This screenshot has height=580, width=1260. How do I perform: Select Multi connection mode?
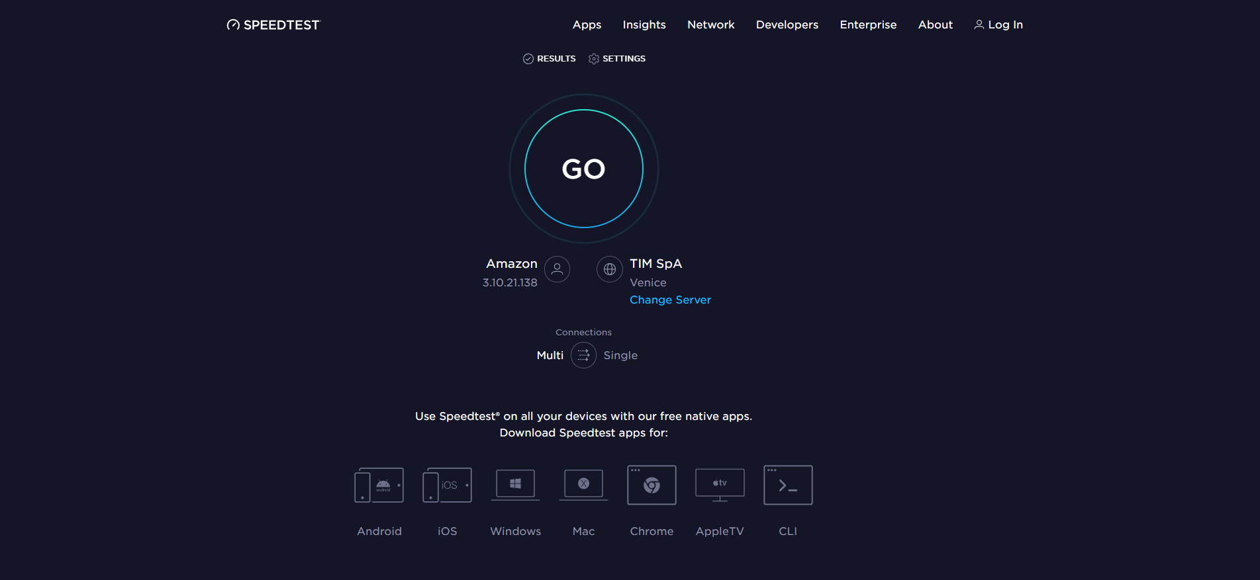550,355
